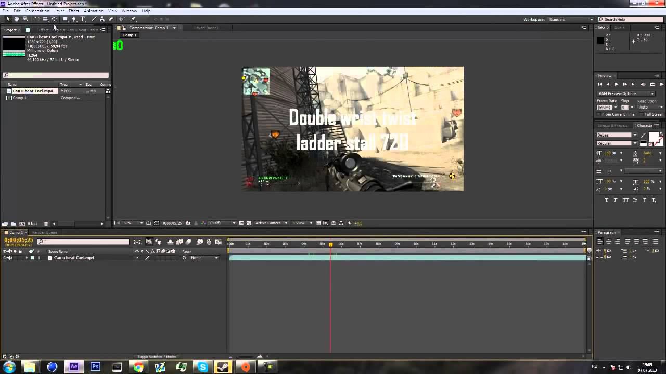Screen dimensions: 666x374
Task: Switch to Effects & Presets tab
Action: pyautogui.click(x=613, y=125)
